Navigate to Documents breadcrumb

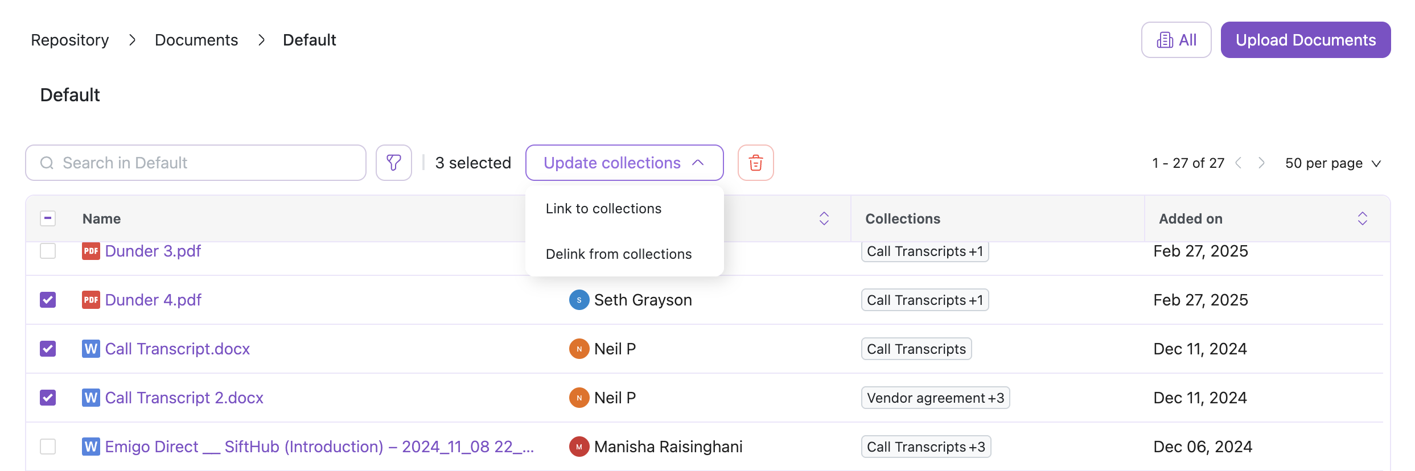[x=196, y=40]
